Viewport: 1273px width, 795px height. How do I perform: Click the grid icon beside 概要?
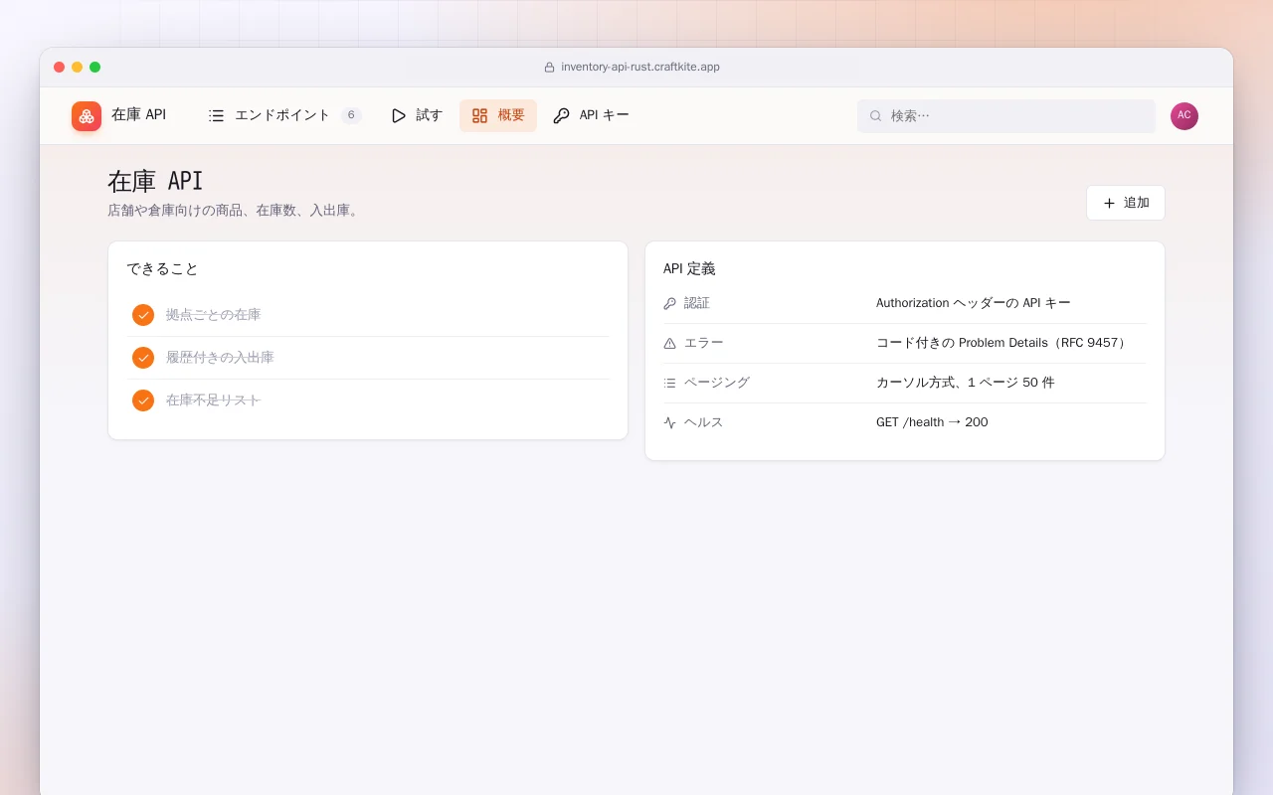[480, 115]
